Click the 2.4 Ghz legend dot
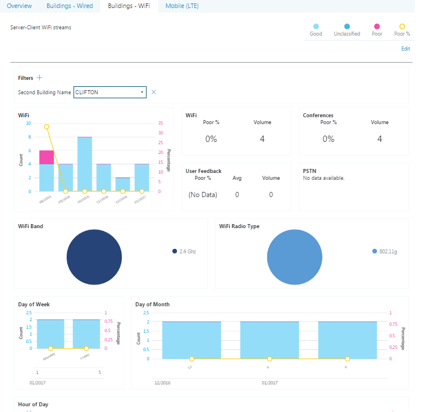This screenshot has width=435, height=412. [174, 252]
